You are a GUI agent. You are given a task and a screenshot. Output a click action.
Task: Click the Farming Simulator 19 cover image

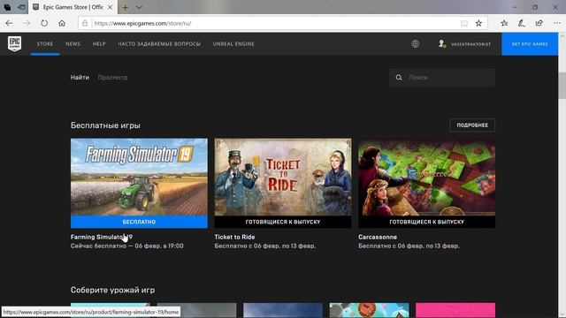click(x=139, y=177)
